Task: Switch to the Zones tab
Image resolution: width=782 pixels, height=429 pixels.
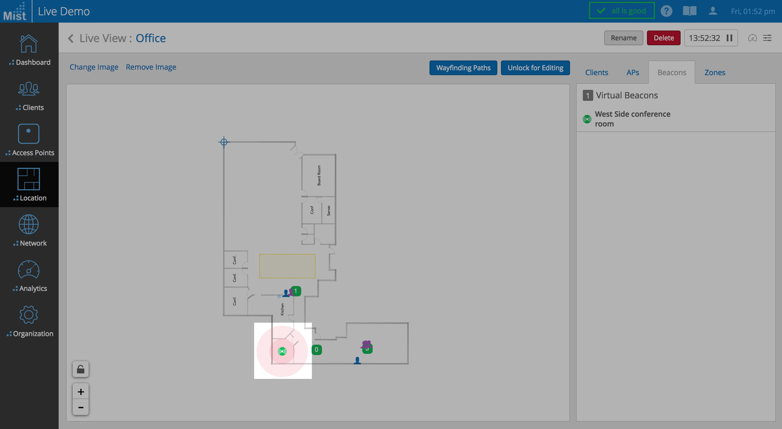Action: pos(715,72)
